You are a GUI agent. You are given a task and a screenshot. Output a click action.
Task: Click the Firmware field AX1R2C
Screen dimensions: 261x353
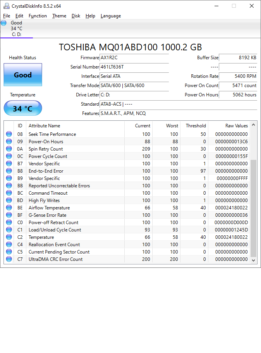pos(134,58)
